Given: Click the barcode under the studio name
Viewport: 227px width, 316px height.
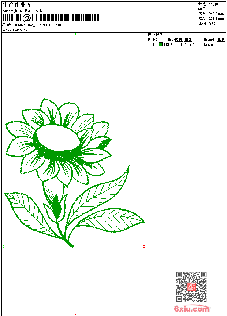Looking at the screenshot, I should point(51,18).
